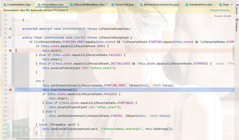The height and width of the screenshot is (140, 239).
Task: Click the initInternal method name
Action: pos(72,29)
